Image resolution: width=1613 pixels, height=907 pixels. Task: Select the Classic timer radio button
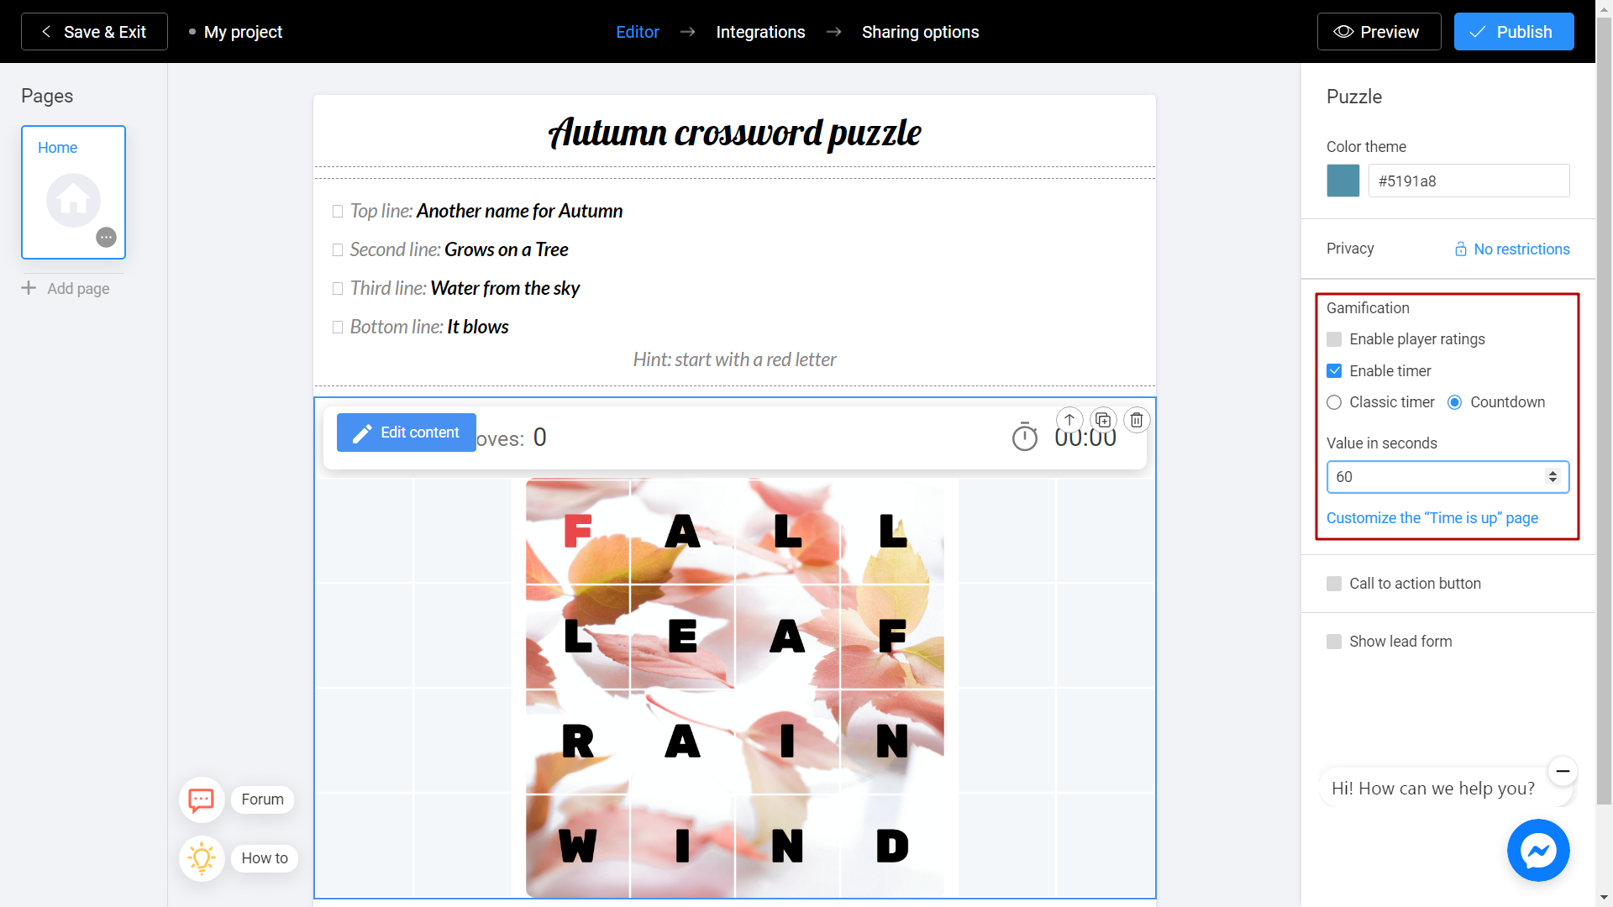click(1334, 401)
